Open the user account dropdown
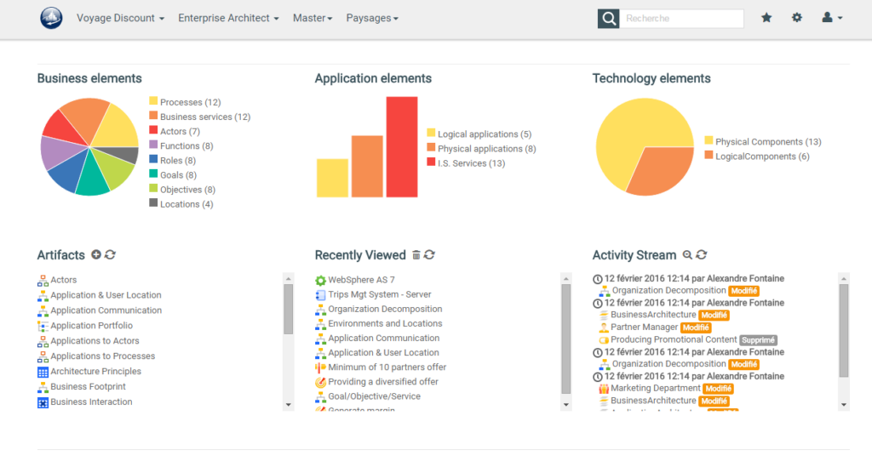 tap(832, 18)
